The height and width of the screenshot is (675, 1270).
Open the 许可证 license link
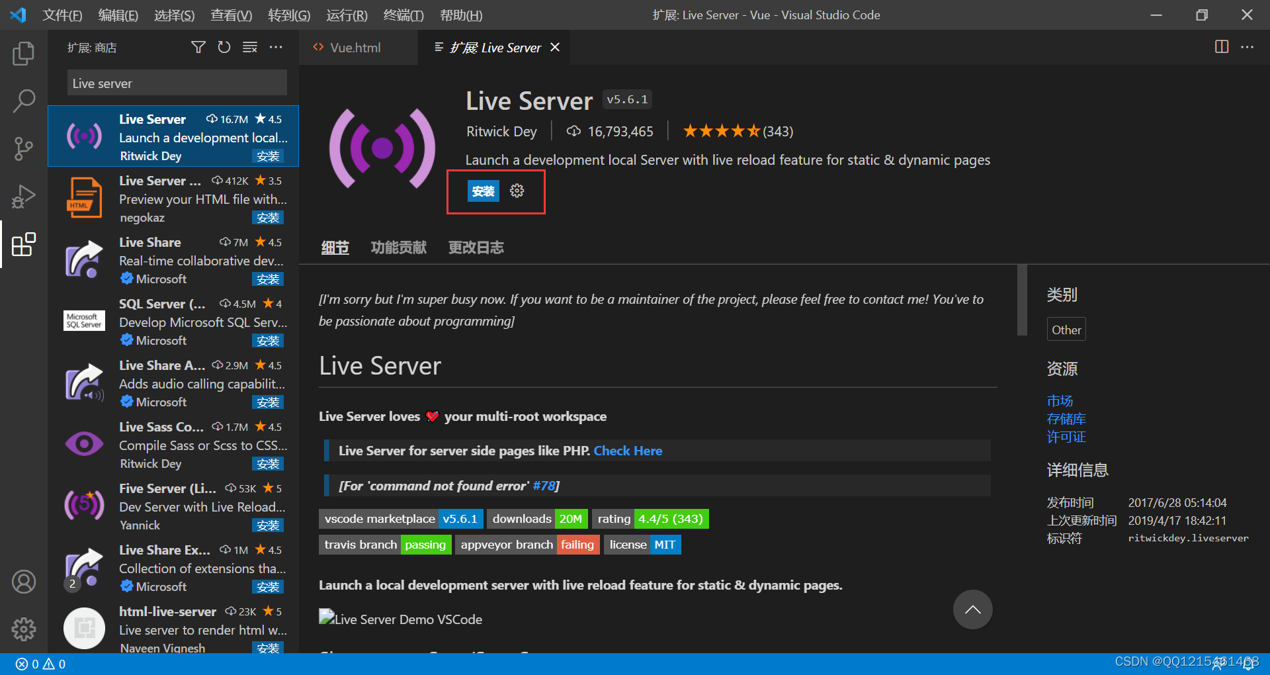(x=1066, y=437)
